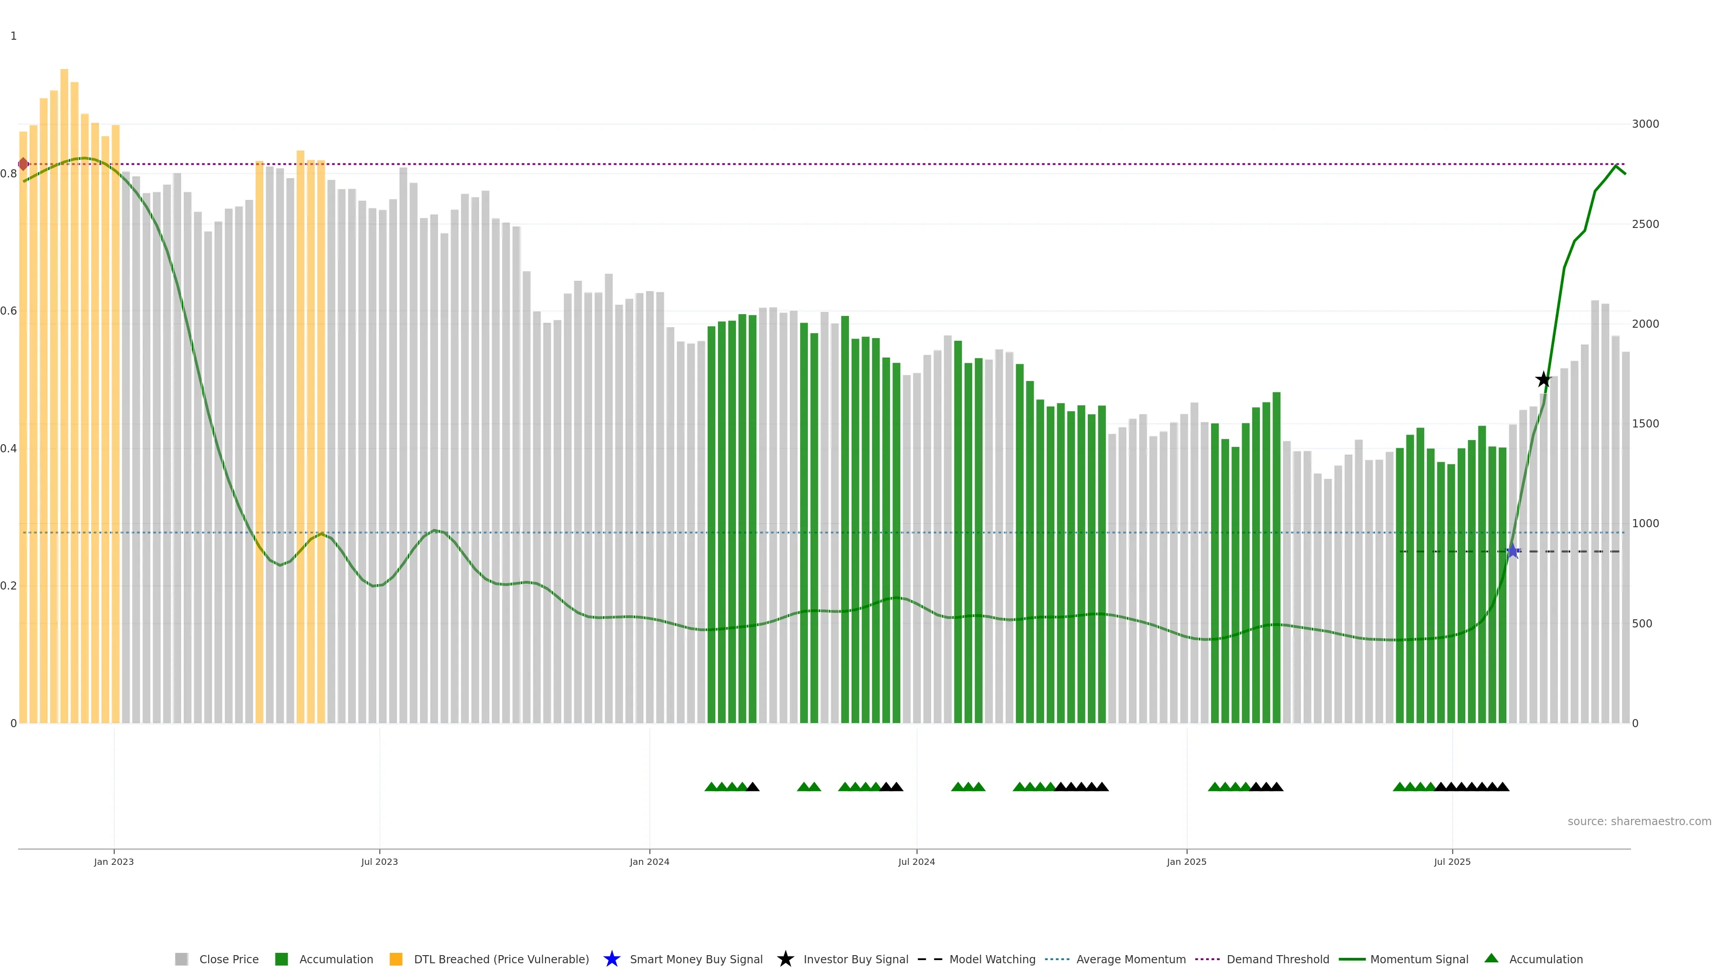
Task: Click green triangle Accumulation legend icon
Action: (x=1492, y=958)
